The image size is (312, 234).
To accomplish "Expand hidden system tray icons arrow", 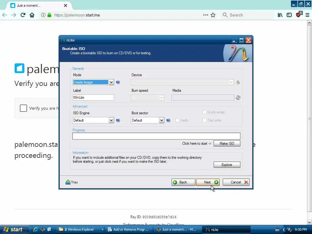I will pyautogui.click(x=284, y=230).
